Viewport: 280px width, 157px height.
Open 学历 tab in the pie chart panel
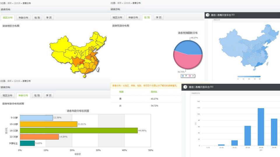point(159,17)
